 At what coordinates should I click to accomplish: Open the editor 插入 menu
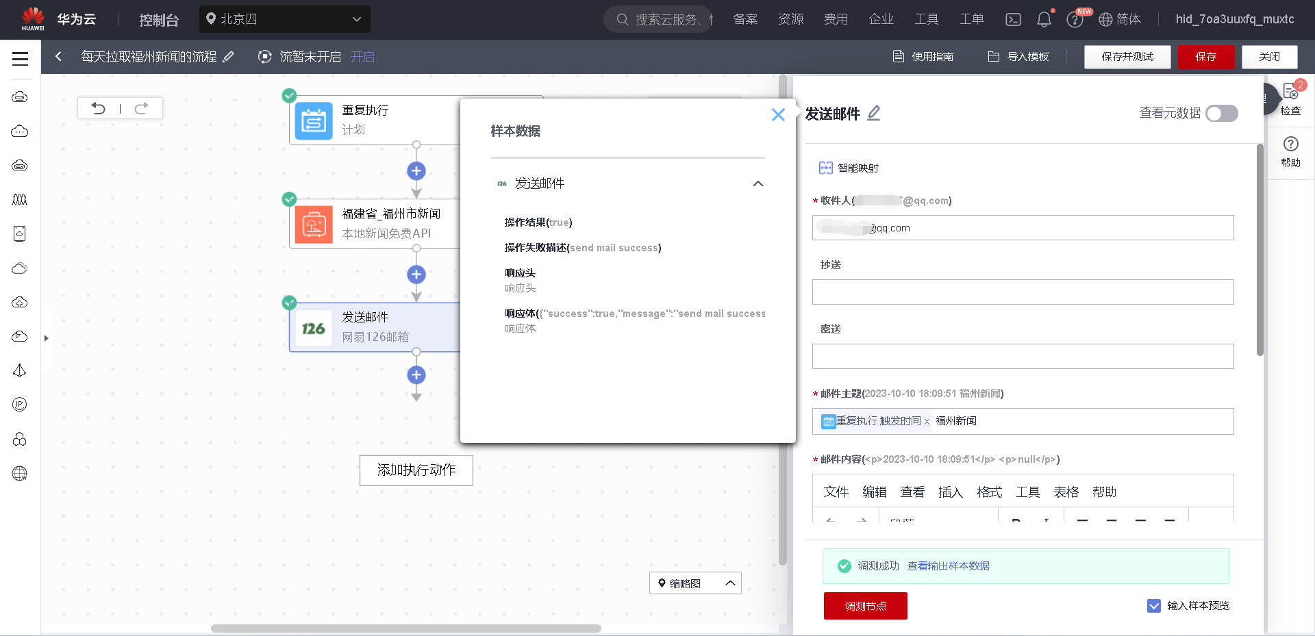(951, 492)
